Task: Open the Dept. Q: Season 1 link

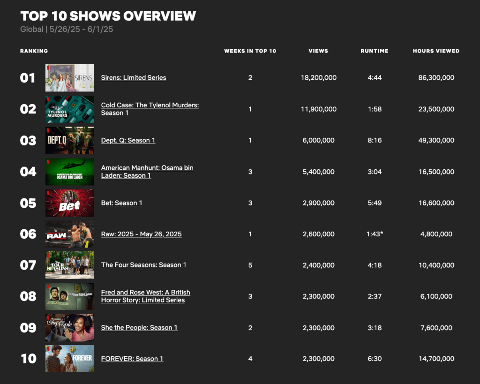Action: (128, 140)
